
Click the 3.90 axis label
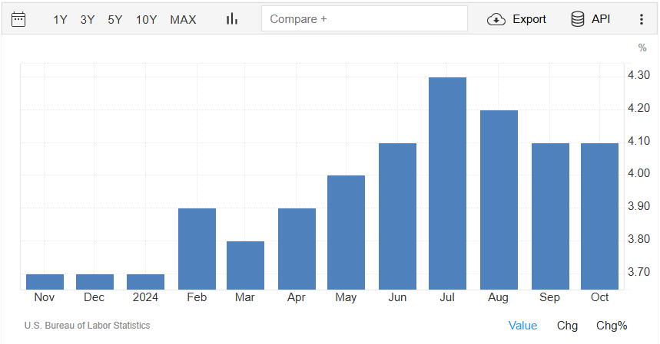coord(638,206)
